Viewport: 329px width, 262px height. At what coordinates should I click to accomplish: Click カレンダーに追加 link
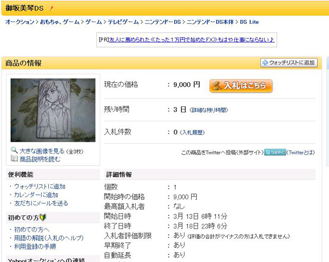pyautogui.click(x=36, y=195)
